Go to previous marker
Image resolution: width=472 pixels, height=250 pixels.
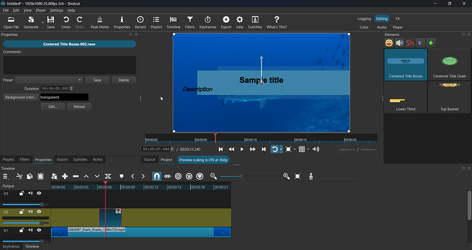click(x=133, y=176)
